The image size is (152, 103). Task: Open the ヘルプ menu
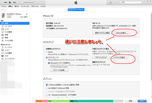pyautogui.click(x=43, y=6)
